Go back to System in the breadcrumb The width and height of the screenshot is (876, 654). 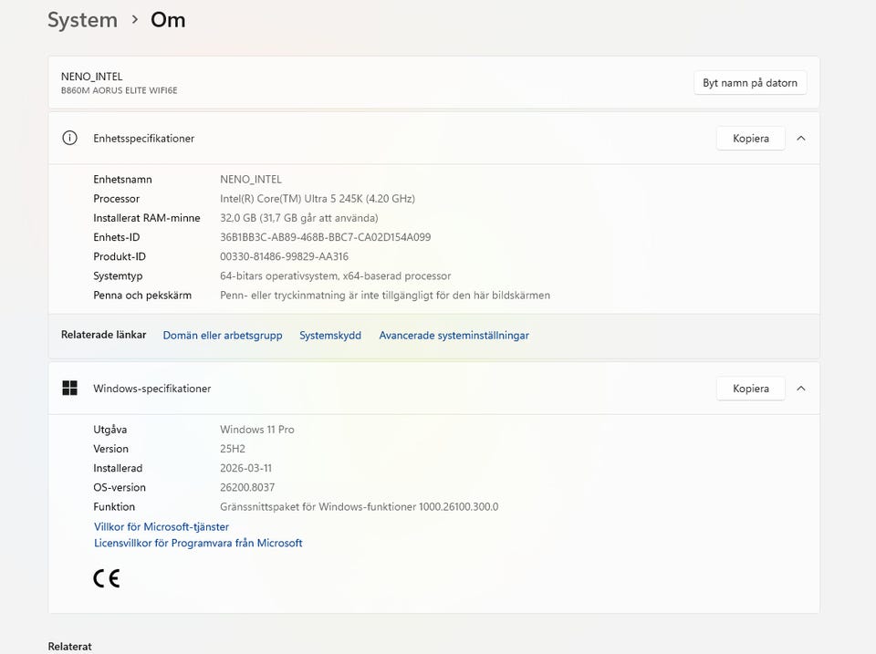(x=82, y=20)
